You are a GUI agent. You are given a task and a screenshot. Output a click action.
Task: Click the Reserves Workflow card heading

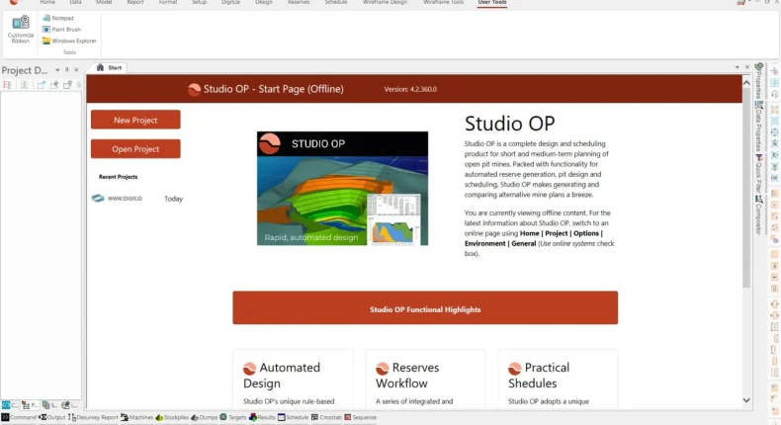point(407,376)
